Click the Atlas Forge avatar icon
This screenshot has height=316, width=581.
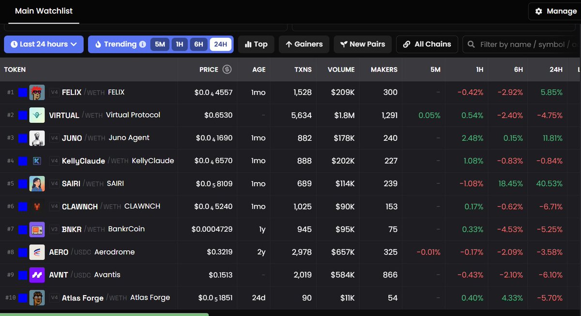point(37,298)
